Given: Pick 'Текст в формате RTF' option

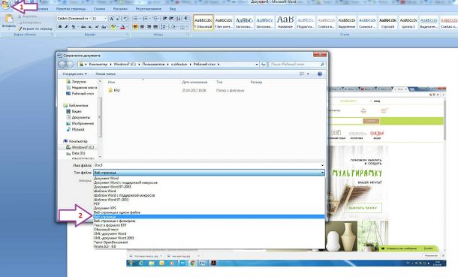Looking at the screenshot, I should pyautogui.click(x=110, y=225).
